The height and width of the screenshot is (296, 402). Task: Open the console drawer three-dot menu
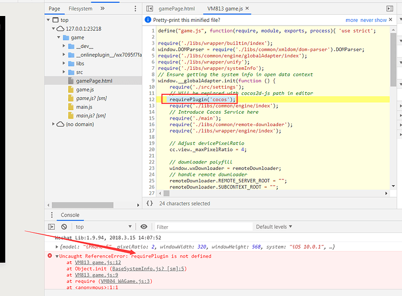[x=52, y=215]
